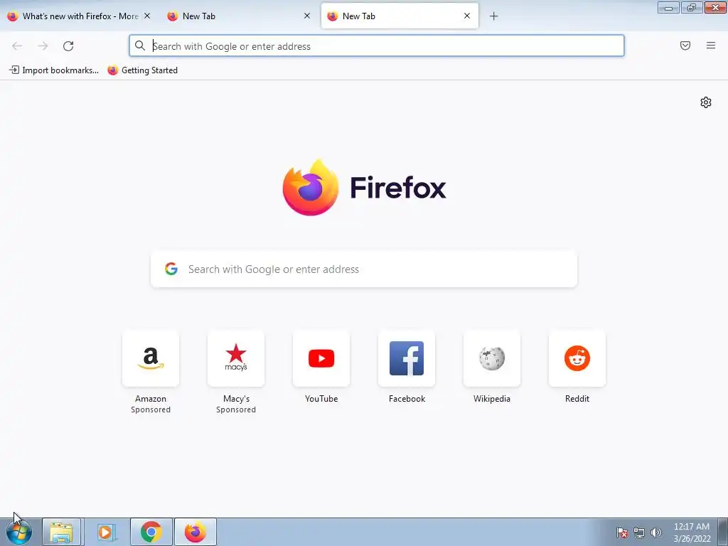Image resolution: width=728 pixels, height=546 pixels.
Task: Close the What's new with Firefox tab
Action: [147, 16]
